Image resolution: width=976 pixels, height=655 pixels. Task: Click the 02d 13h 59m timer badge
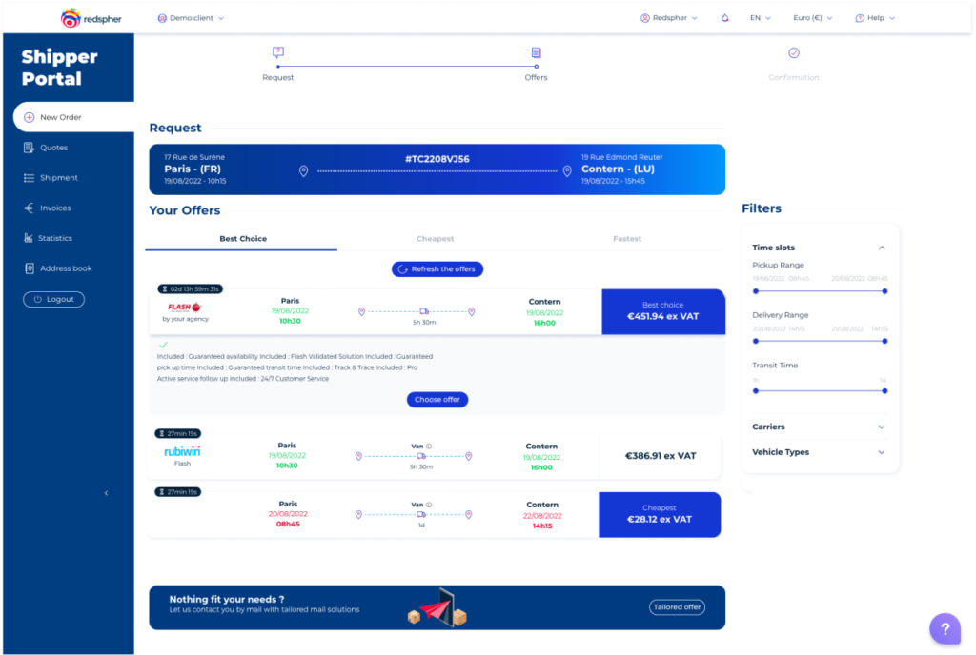pos(190,289)
